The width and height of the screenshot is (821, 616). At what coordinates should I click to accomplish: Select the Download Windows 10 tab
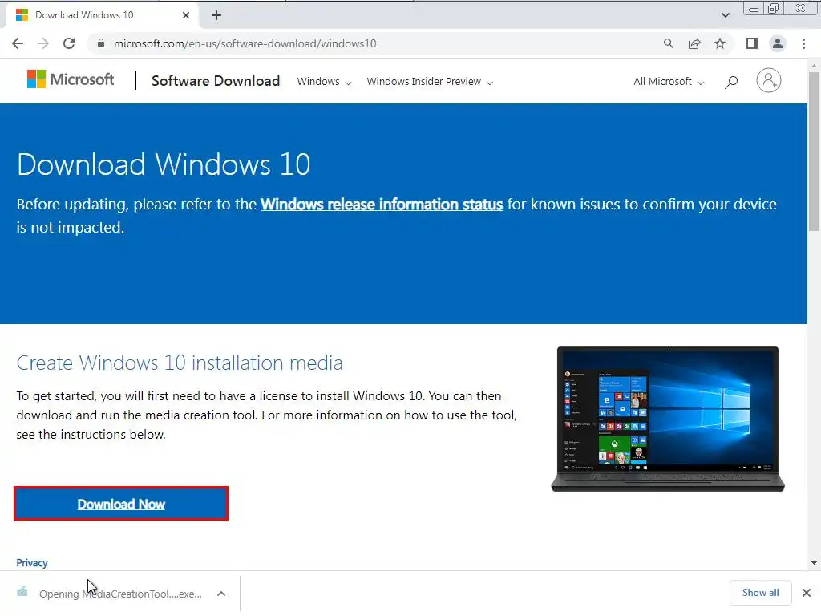click(103, 15)
